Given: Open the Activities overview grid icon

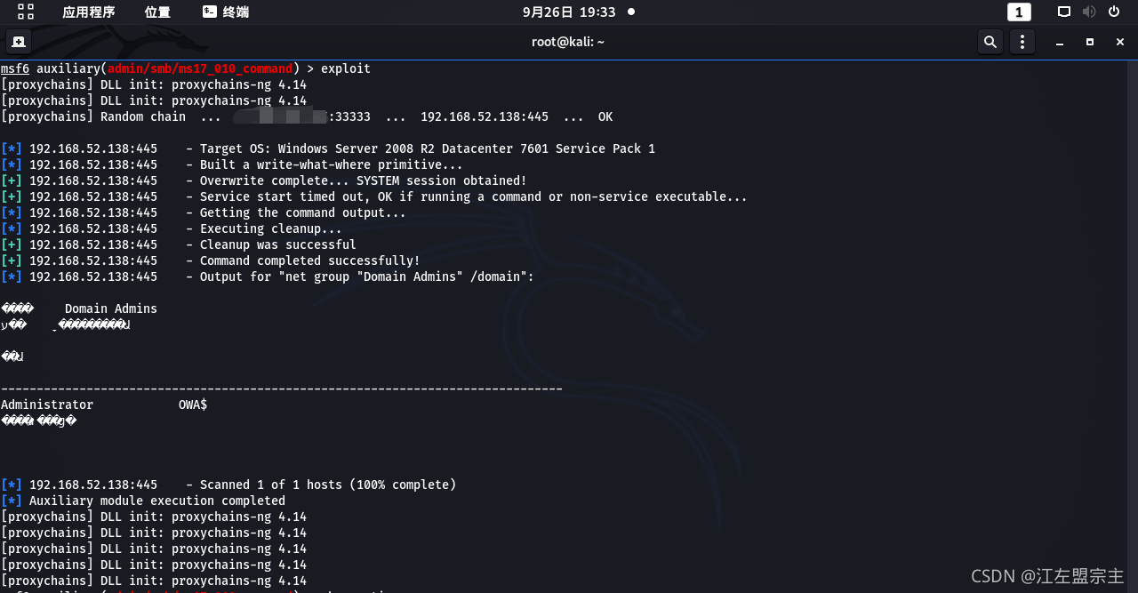Looking at the screenshot, I should pos(26,12).
